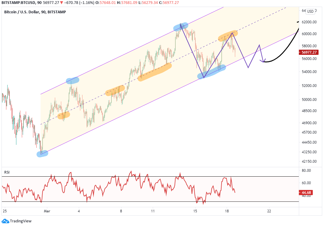324x226 pixels.
Task: Click the RSI indicator title
Action: pyautogui.click(x=7, y=172)
